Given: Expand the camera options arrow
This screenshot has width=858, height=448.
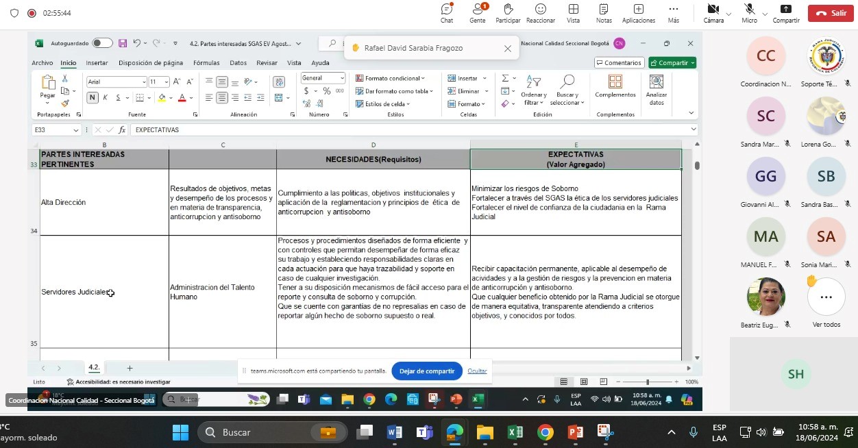Looking at the screenshot, I should pyautogui.click(x=728, y=13).
